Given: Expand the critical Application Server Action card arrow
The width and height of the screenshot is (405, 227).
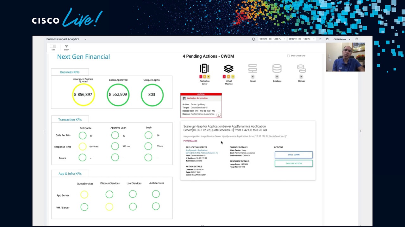Looking at the screenshot, I should click(218, 115).
